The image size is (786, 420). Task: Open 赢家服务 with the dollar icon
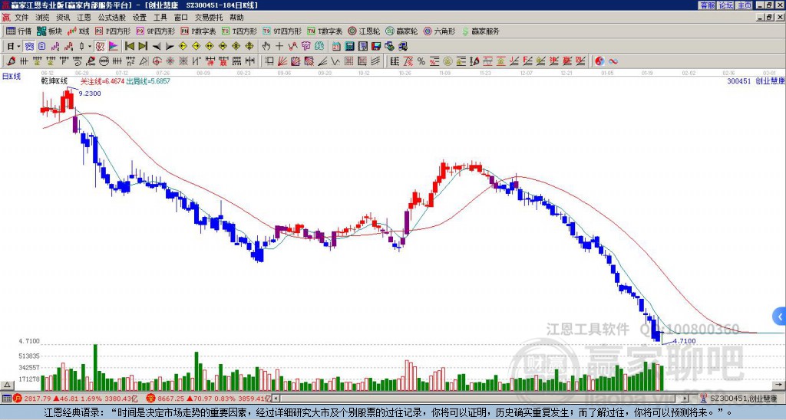pos(481,31)
